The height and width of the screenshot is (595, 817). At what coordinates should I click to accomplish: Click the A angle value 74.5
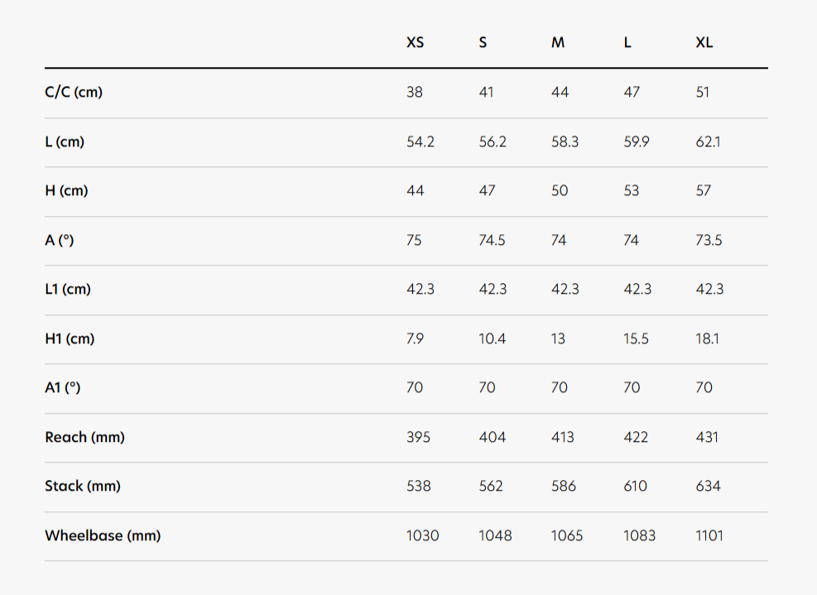pyautogui.click(x=492, y=240)
